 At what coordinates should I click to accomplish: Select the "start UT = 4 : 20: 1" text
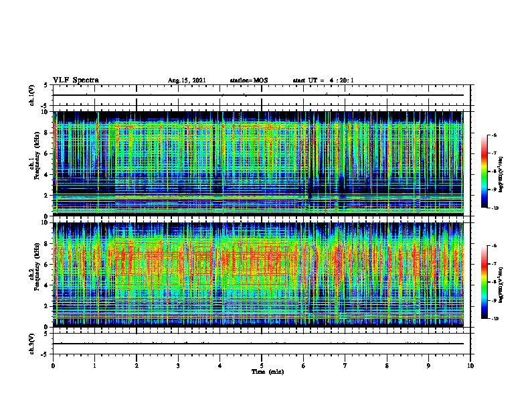323,80
